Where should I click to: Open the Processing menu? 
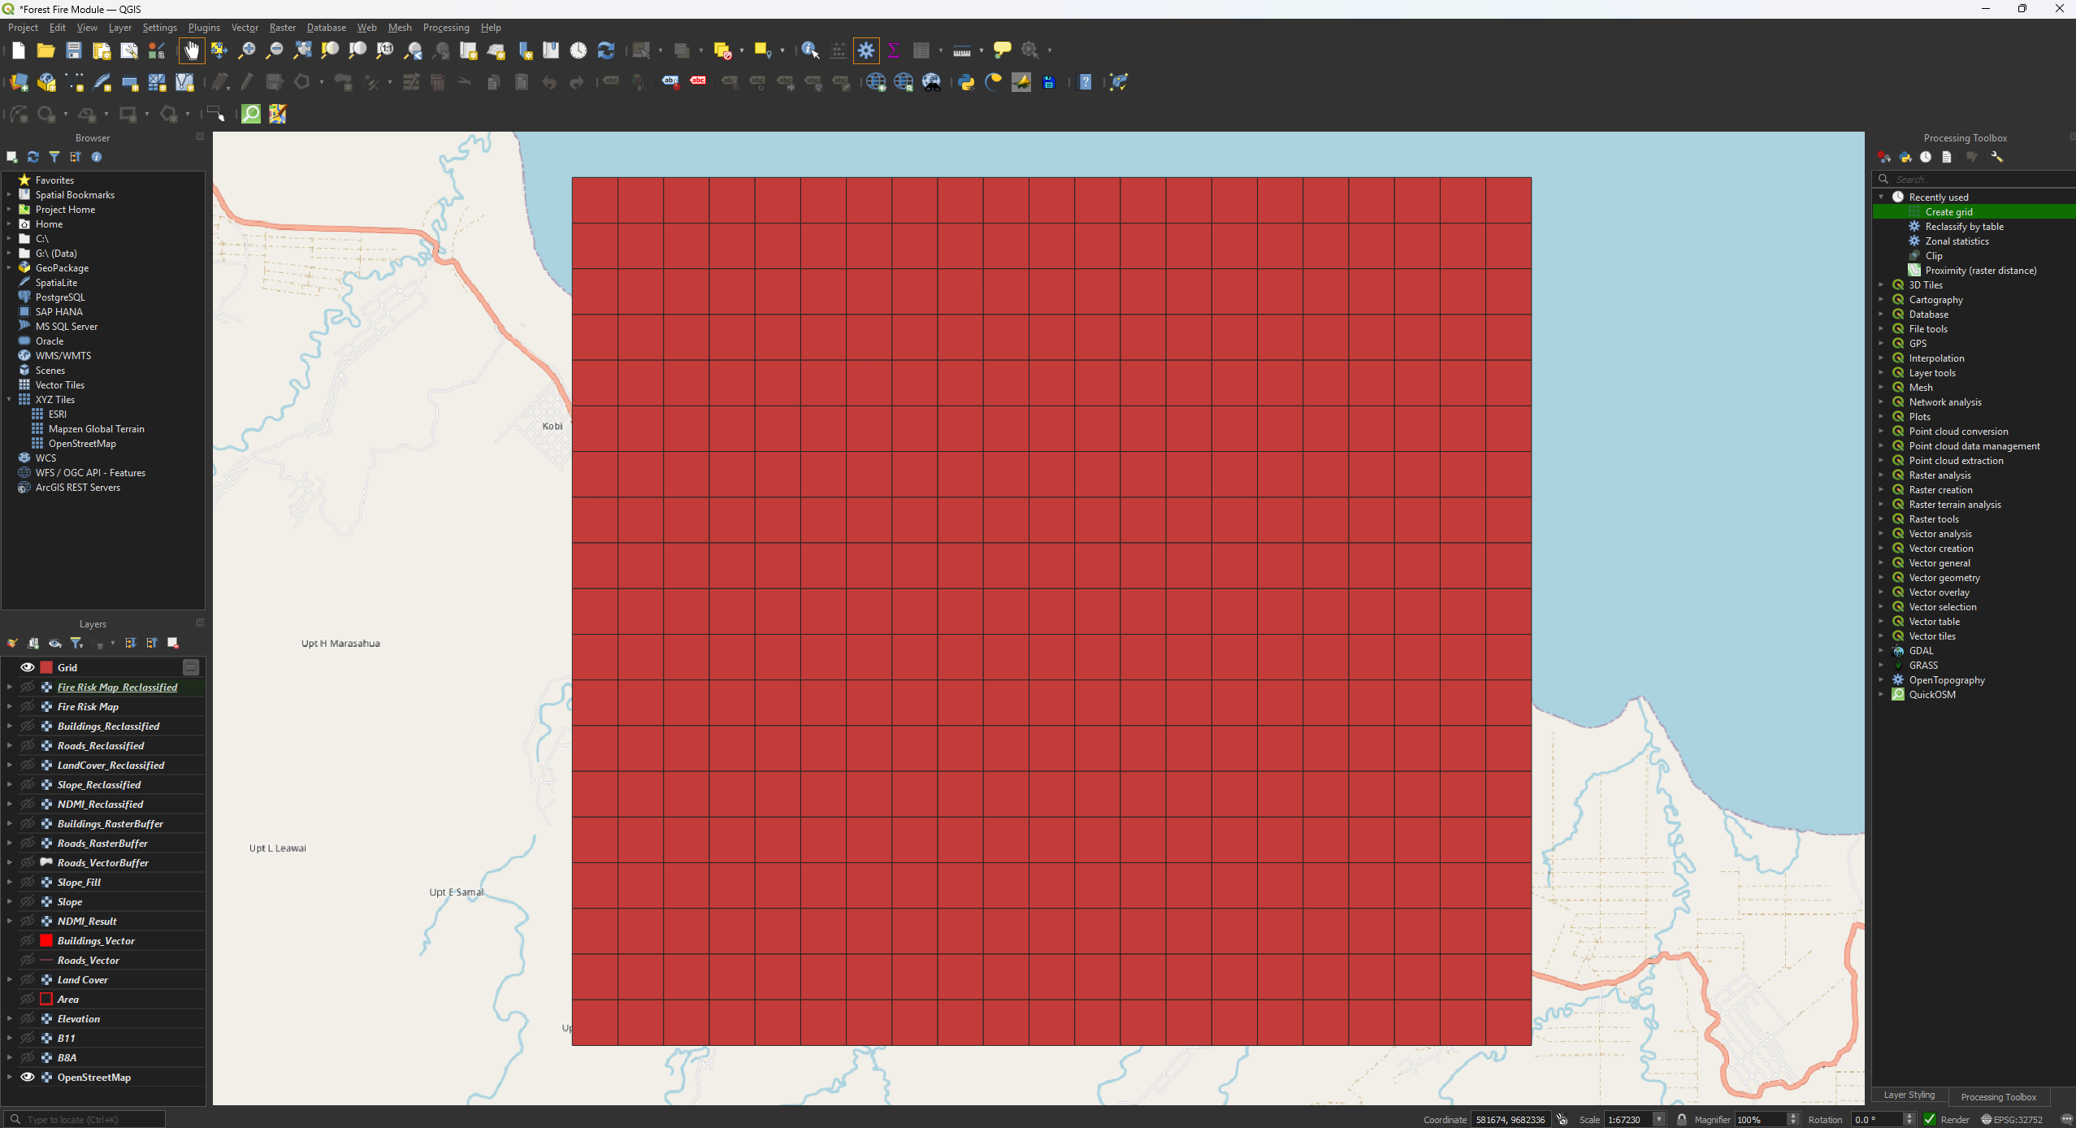coord(445,28)
